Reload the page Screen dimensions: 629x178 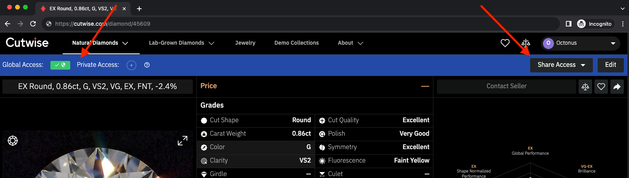coord(33,24)
